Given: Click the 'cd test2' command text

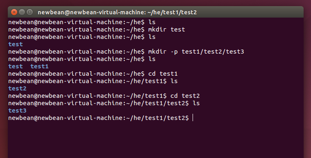Looking at the screenshot, I should click(x=185, y=96).
